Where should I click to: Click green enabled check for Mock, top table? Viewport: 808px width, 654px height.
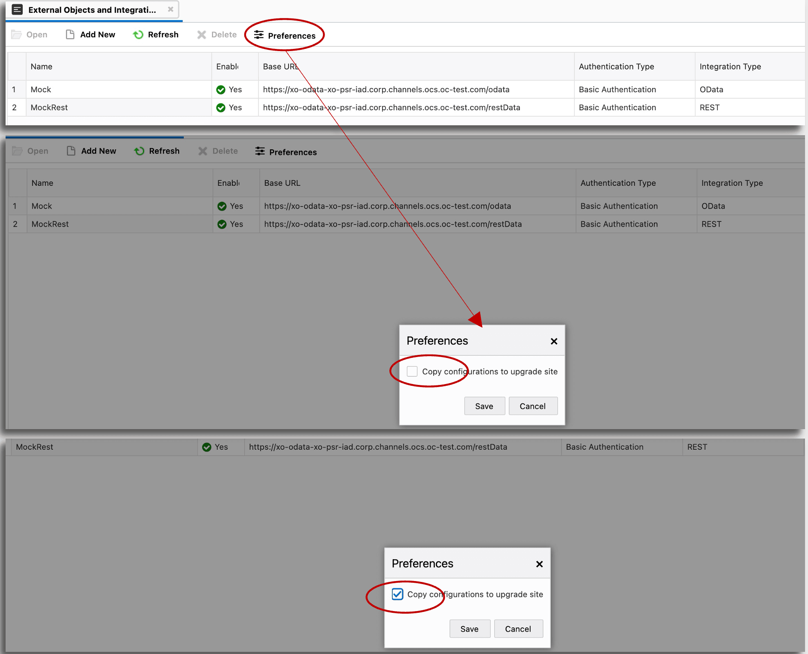click(x=221, y=90)
